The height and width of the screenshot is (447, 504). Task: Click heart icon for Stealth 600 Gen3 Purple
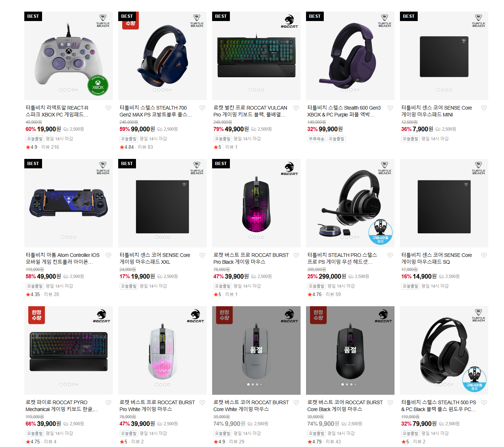coord(390,108)
